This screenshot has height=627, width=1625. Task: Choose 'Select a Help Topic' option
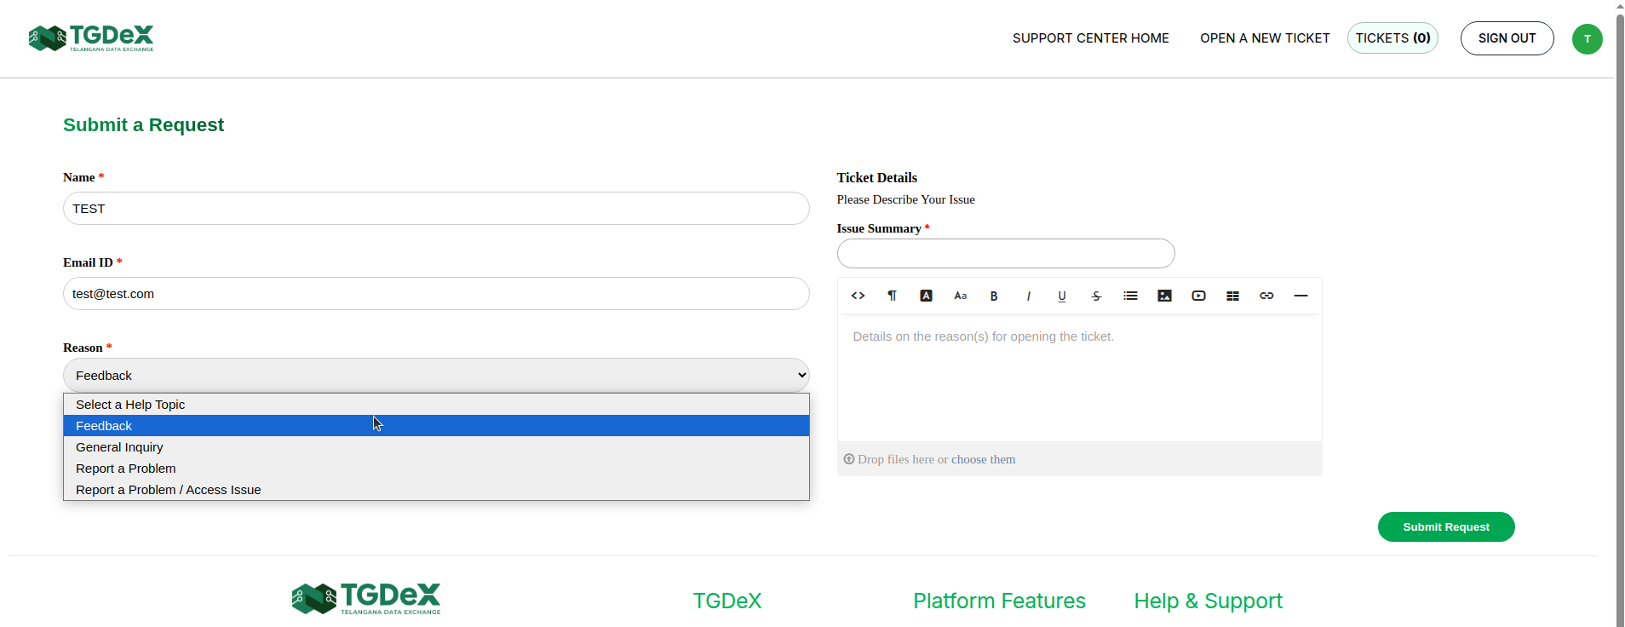coord(436,405)
